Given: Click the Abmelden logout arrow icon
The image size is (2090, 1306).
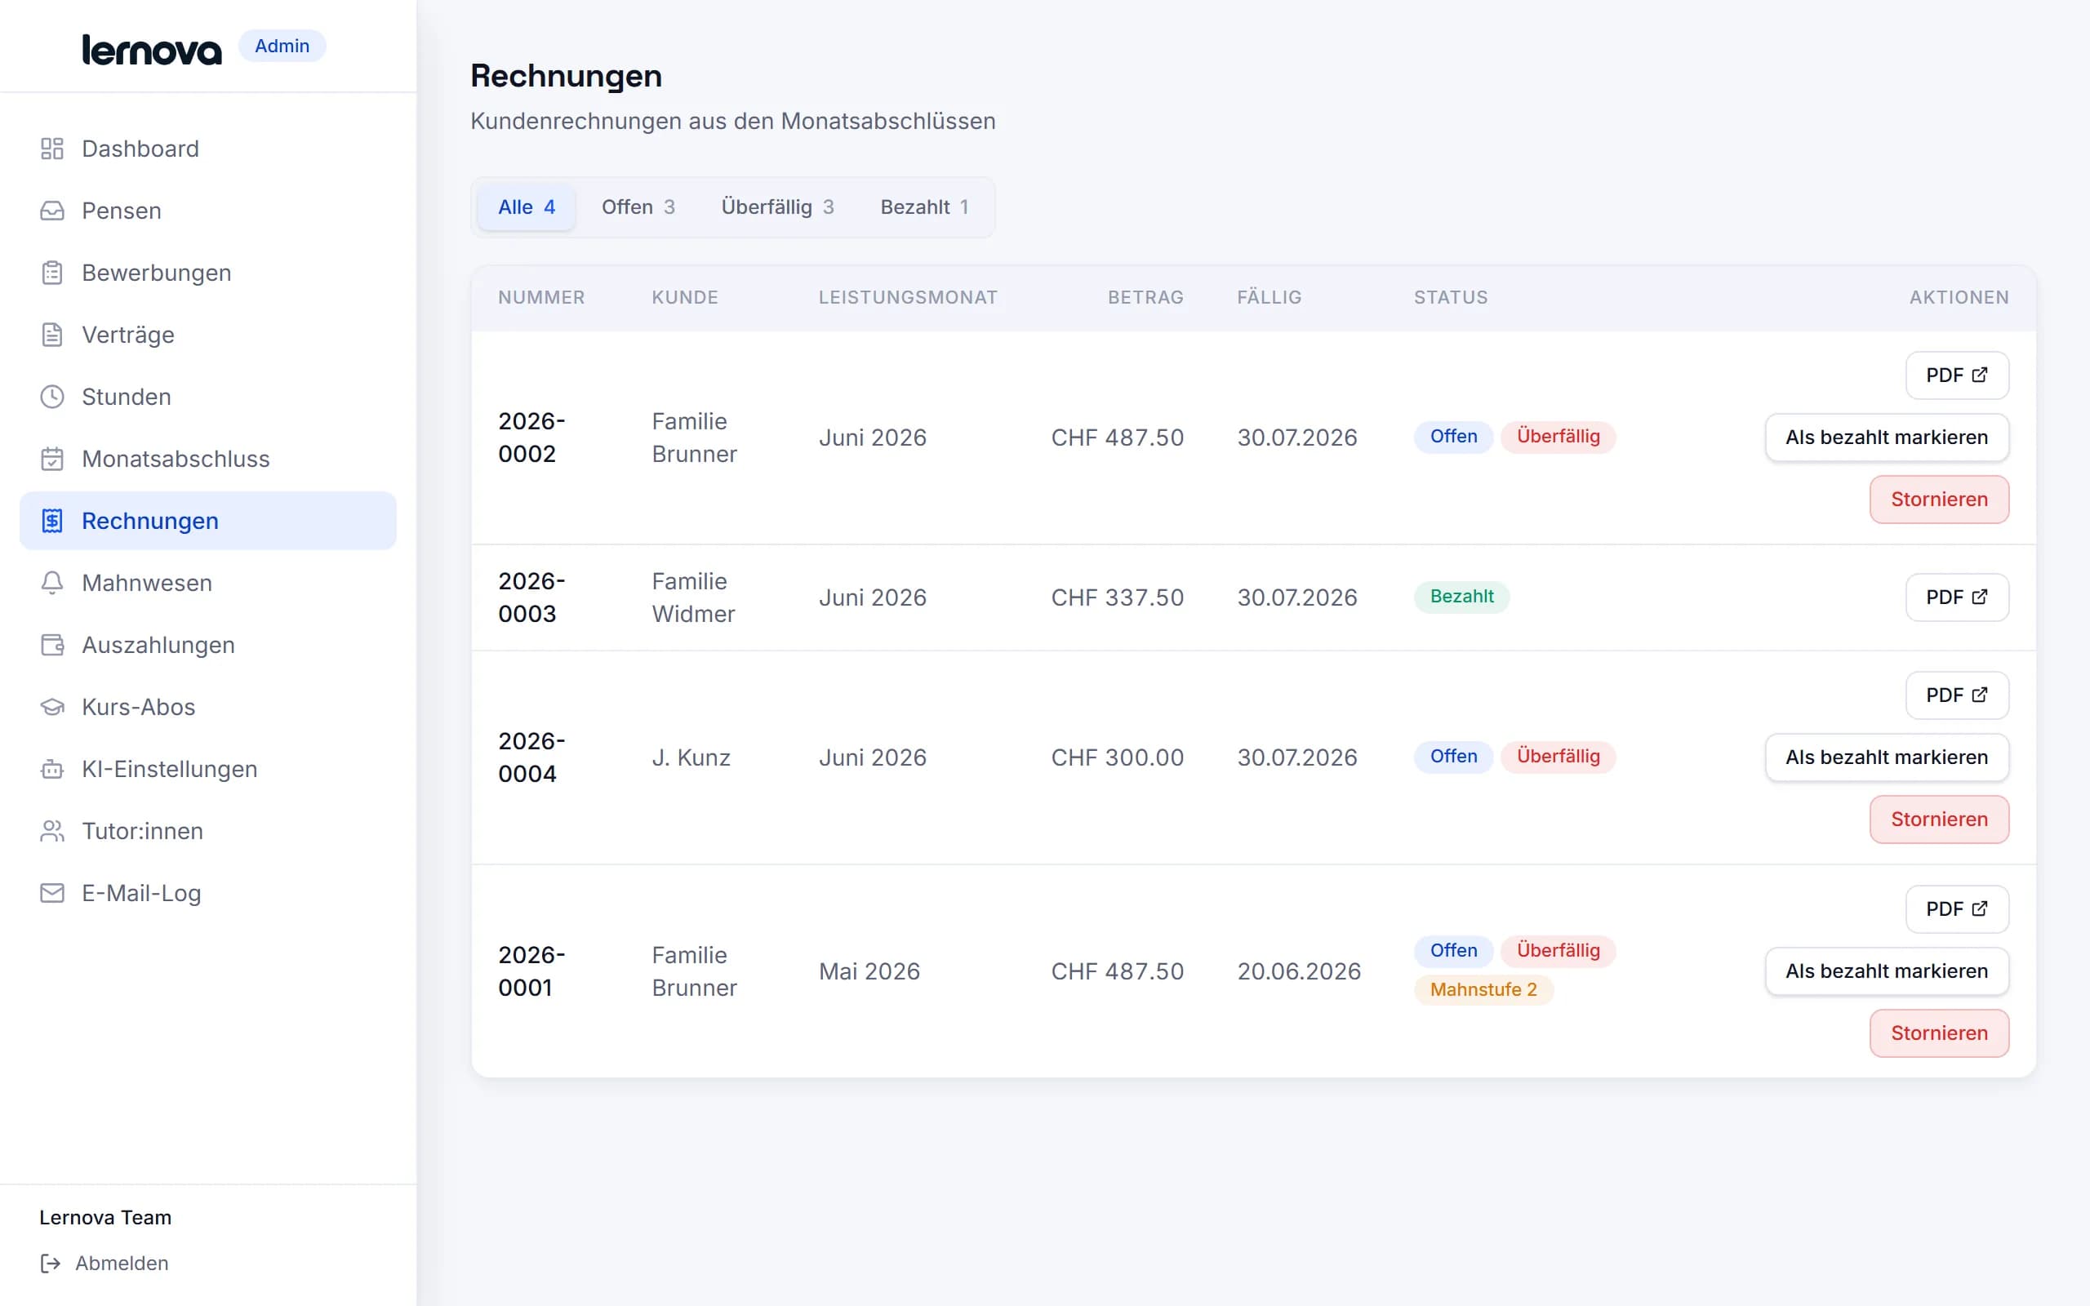Looking at the screenshot, I should coord(51,1264).
